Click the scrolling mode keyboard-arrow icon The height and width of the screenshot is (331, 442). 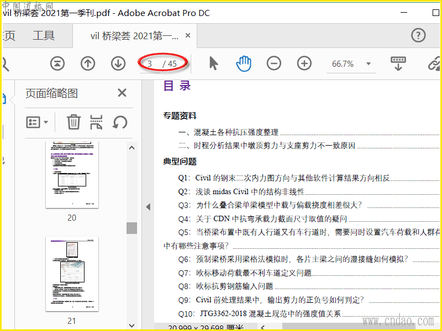(x=398, y=63)
